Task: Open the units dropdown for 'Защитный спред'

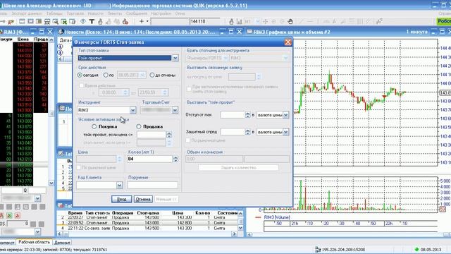Action: coord(285,132)
